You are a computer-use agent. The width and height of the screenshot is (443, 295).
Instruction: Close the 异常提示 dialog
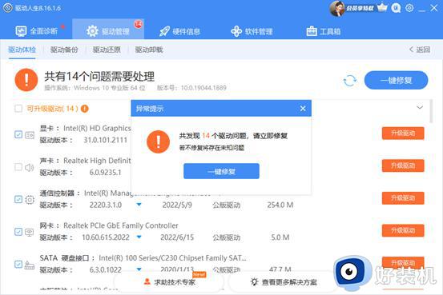coord(303,108)
